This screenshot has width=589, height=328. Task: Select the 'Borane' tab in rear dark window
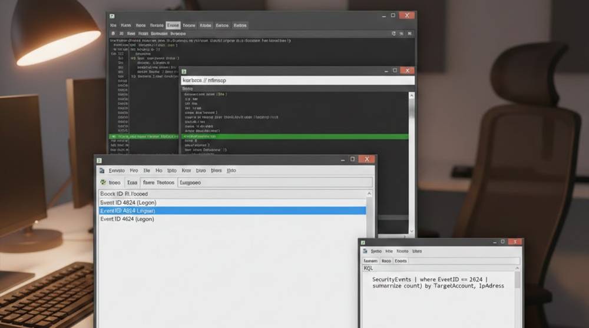pyautogui.click(x=157, y=25)
